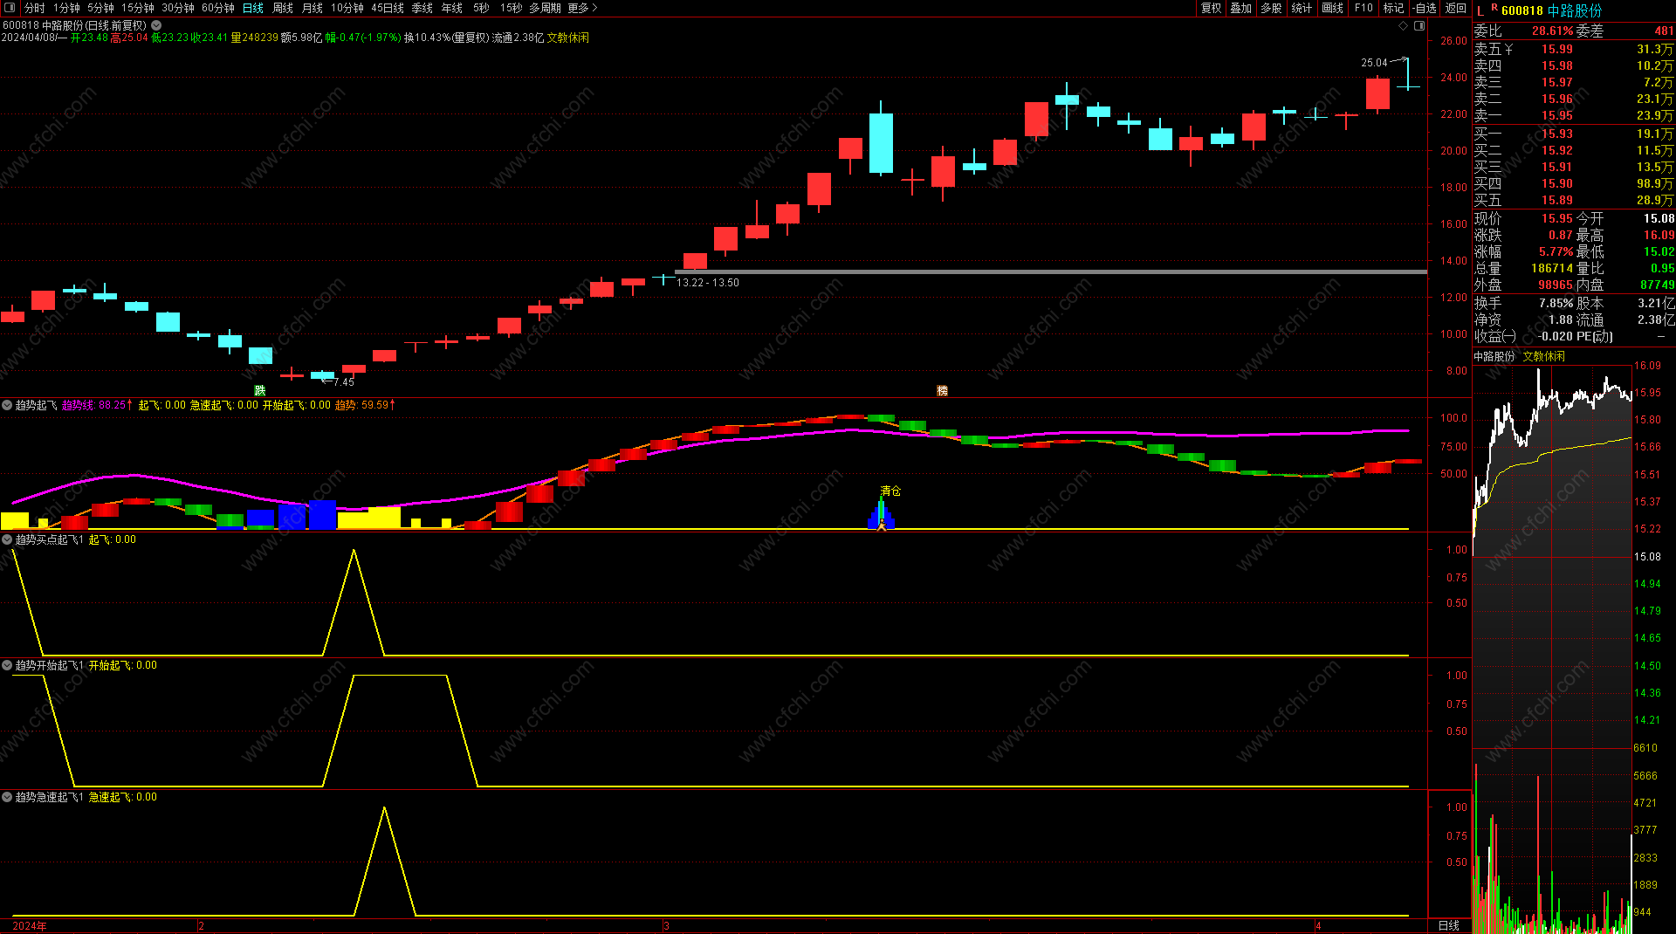Click the 榜 marker below the candlesticks
The height and width of the screenshot is (934, 1676).
942,390
